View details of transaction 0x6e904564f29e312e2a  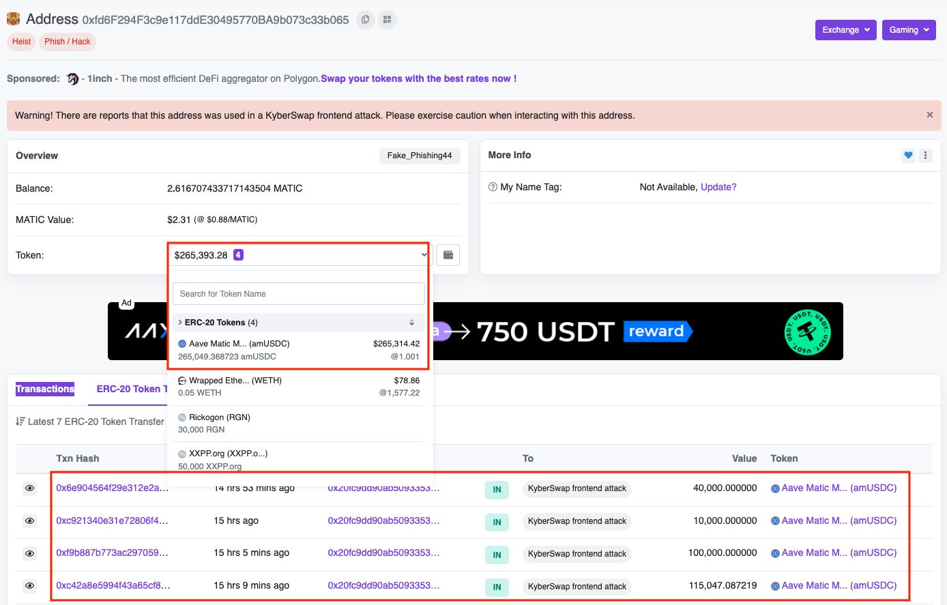tap(29, 488)
